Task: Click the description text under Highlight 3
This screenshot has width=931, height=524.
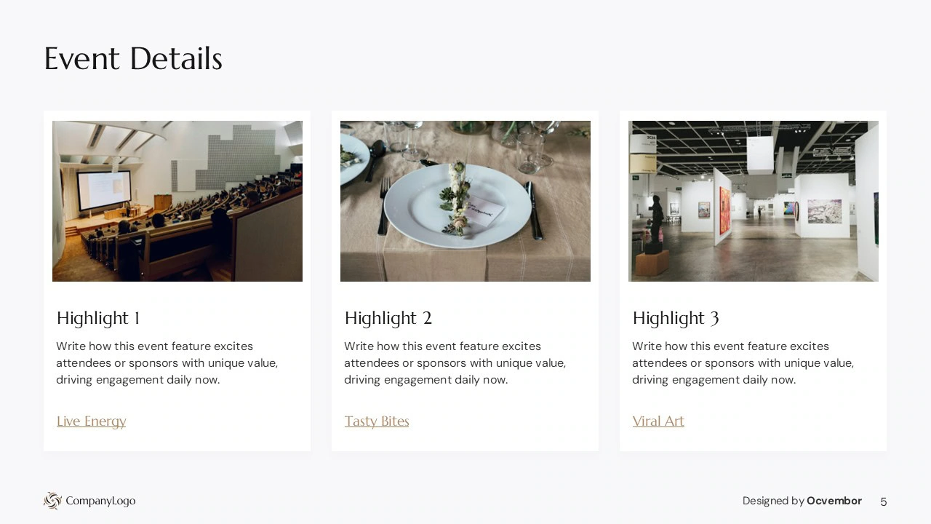Action: (x=743, y=363)
